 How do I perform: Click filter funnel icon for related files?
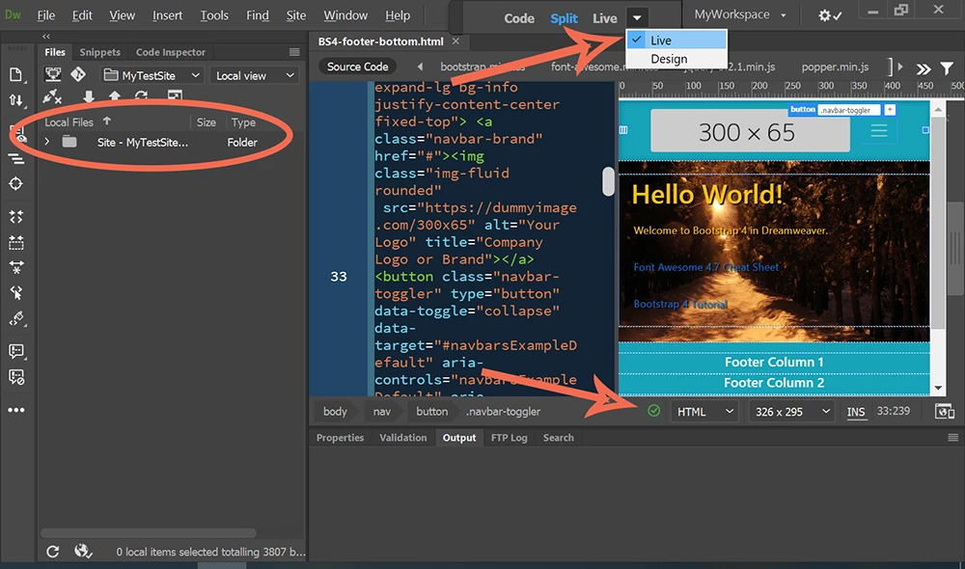pos(948,68)
